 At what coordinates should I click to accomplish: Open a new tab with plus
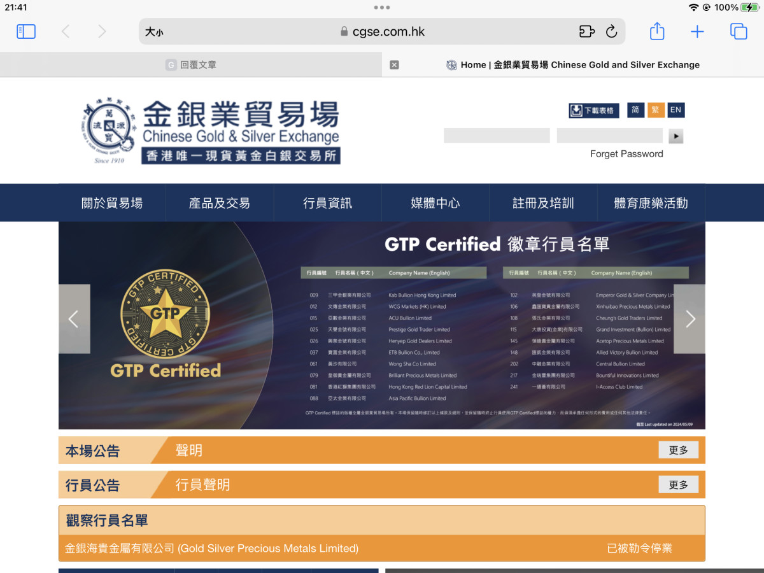[698, 31]
